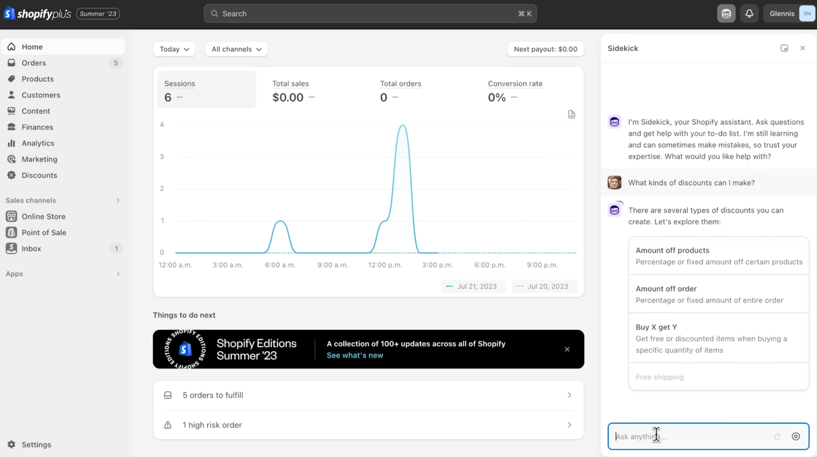Close the Sidekick panel

(x=803, y=48)
